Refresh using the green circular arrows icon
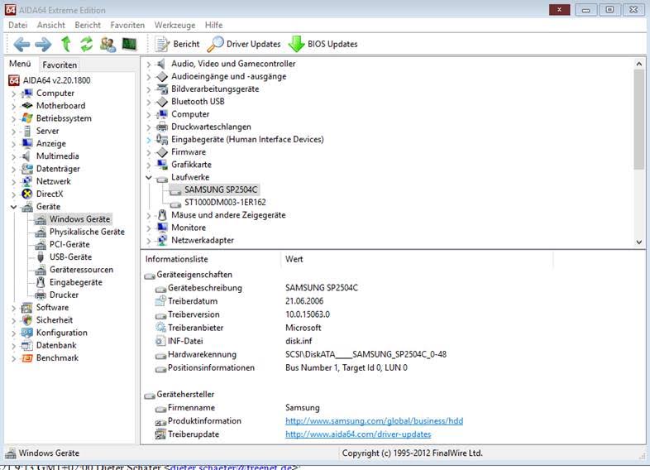This screenshot has height=470, width=650. pyautogui.click(x=86, y=44)
